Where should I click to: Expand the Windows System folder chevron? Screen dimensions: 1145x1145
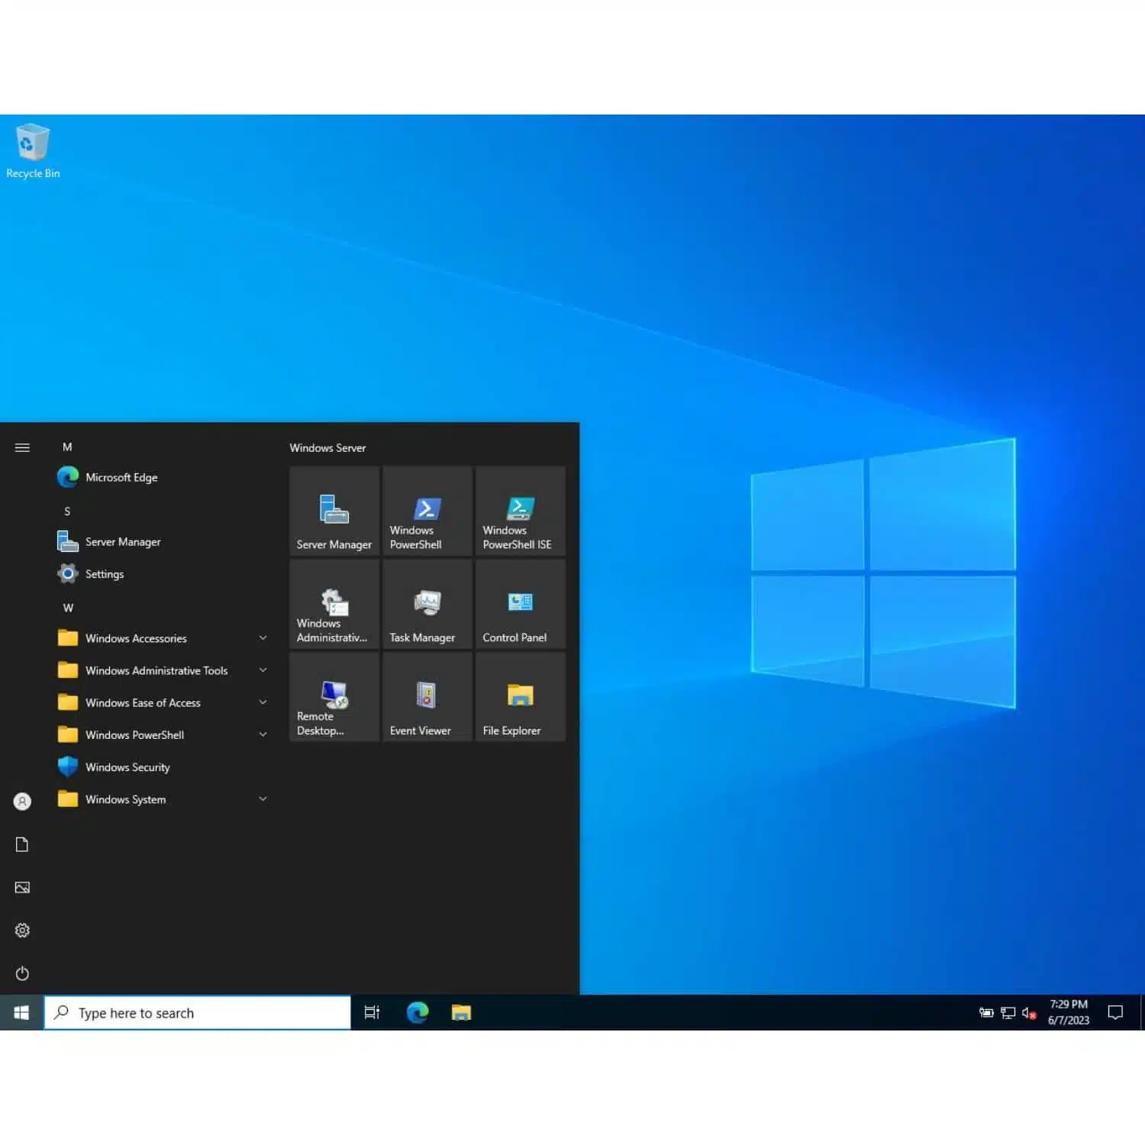(x=263, y=799)
